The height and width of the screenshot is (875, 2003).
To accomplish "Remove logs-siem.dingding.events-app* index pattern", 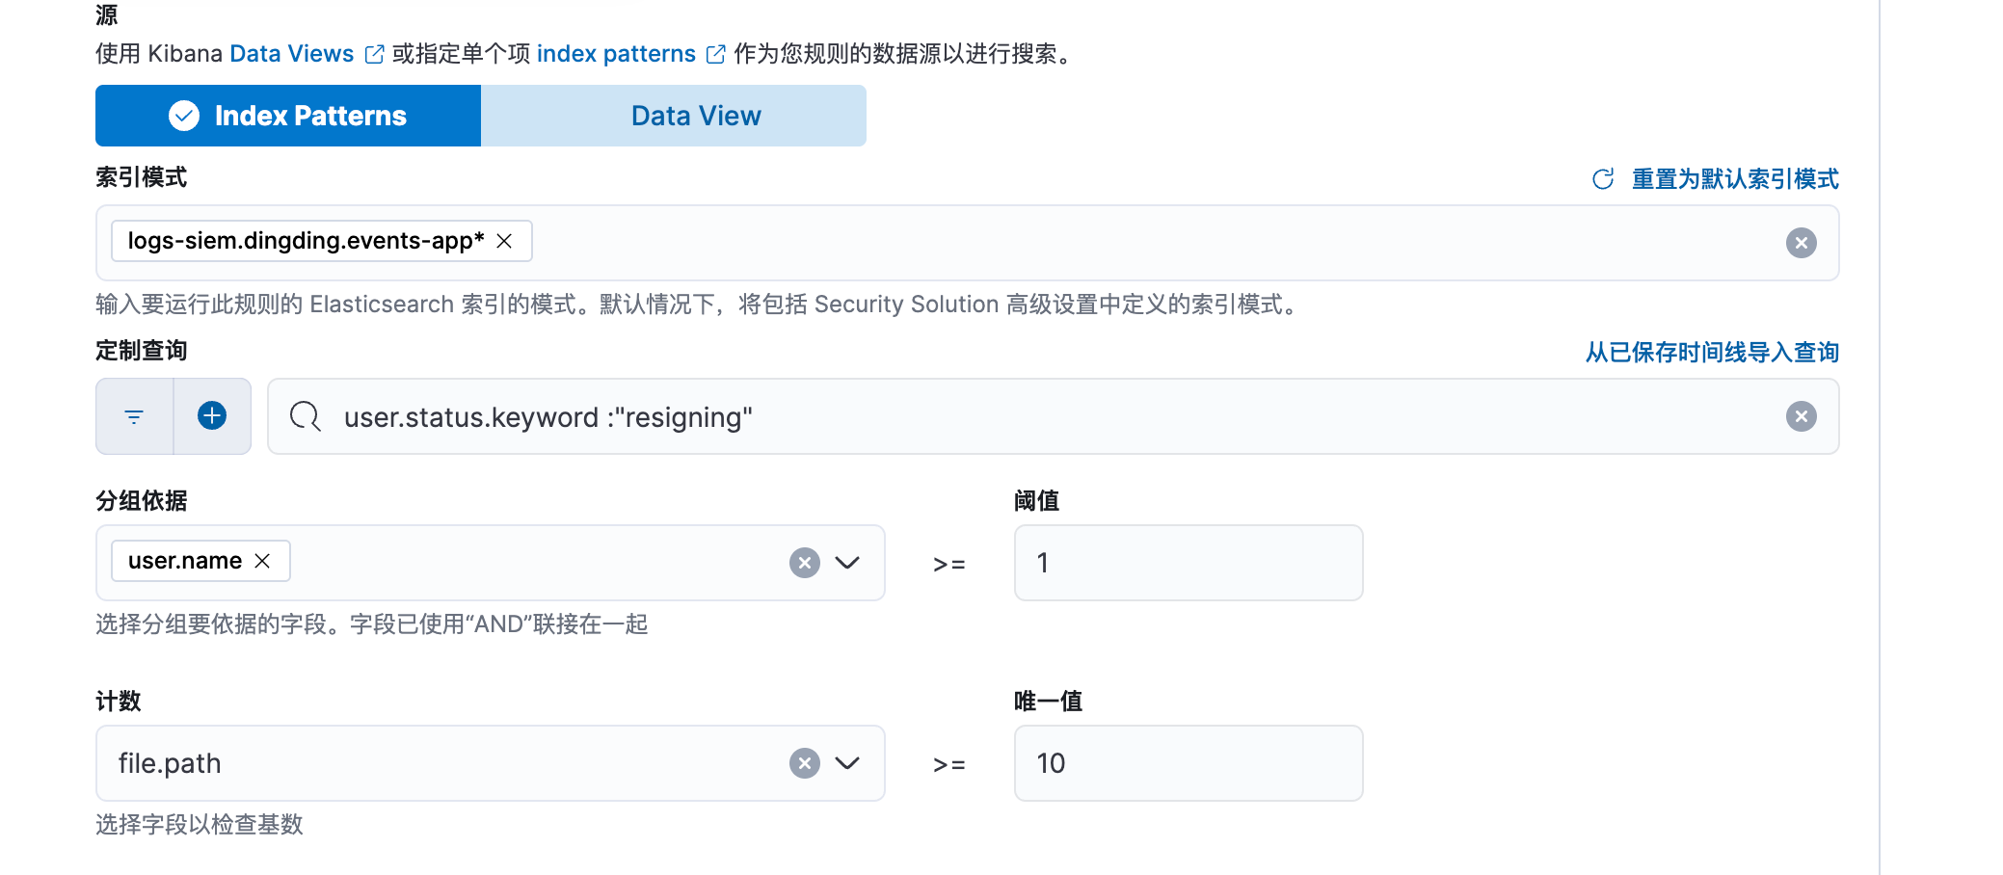I will tap(504, 241).
